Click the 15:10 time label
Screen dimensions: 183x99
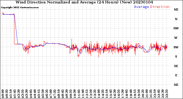click(x=107, y=94)
